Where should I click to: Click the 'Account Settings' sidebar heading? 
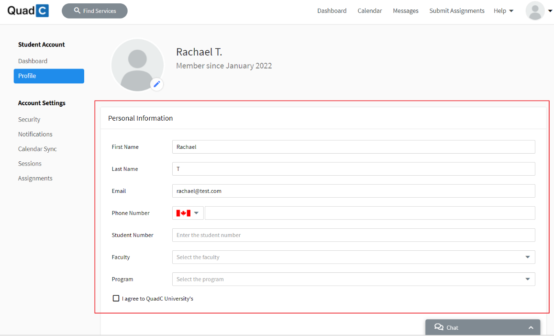coord(42,103)
